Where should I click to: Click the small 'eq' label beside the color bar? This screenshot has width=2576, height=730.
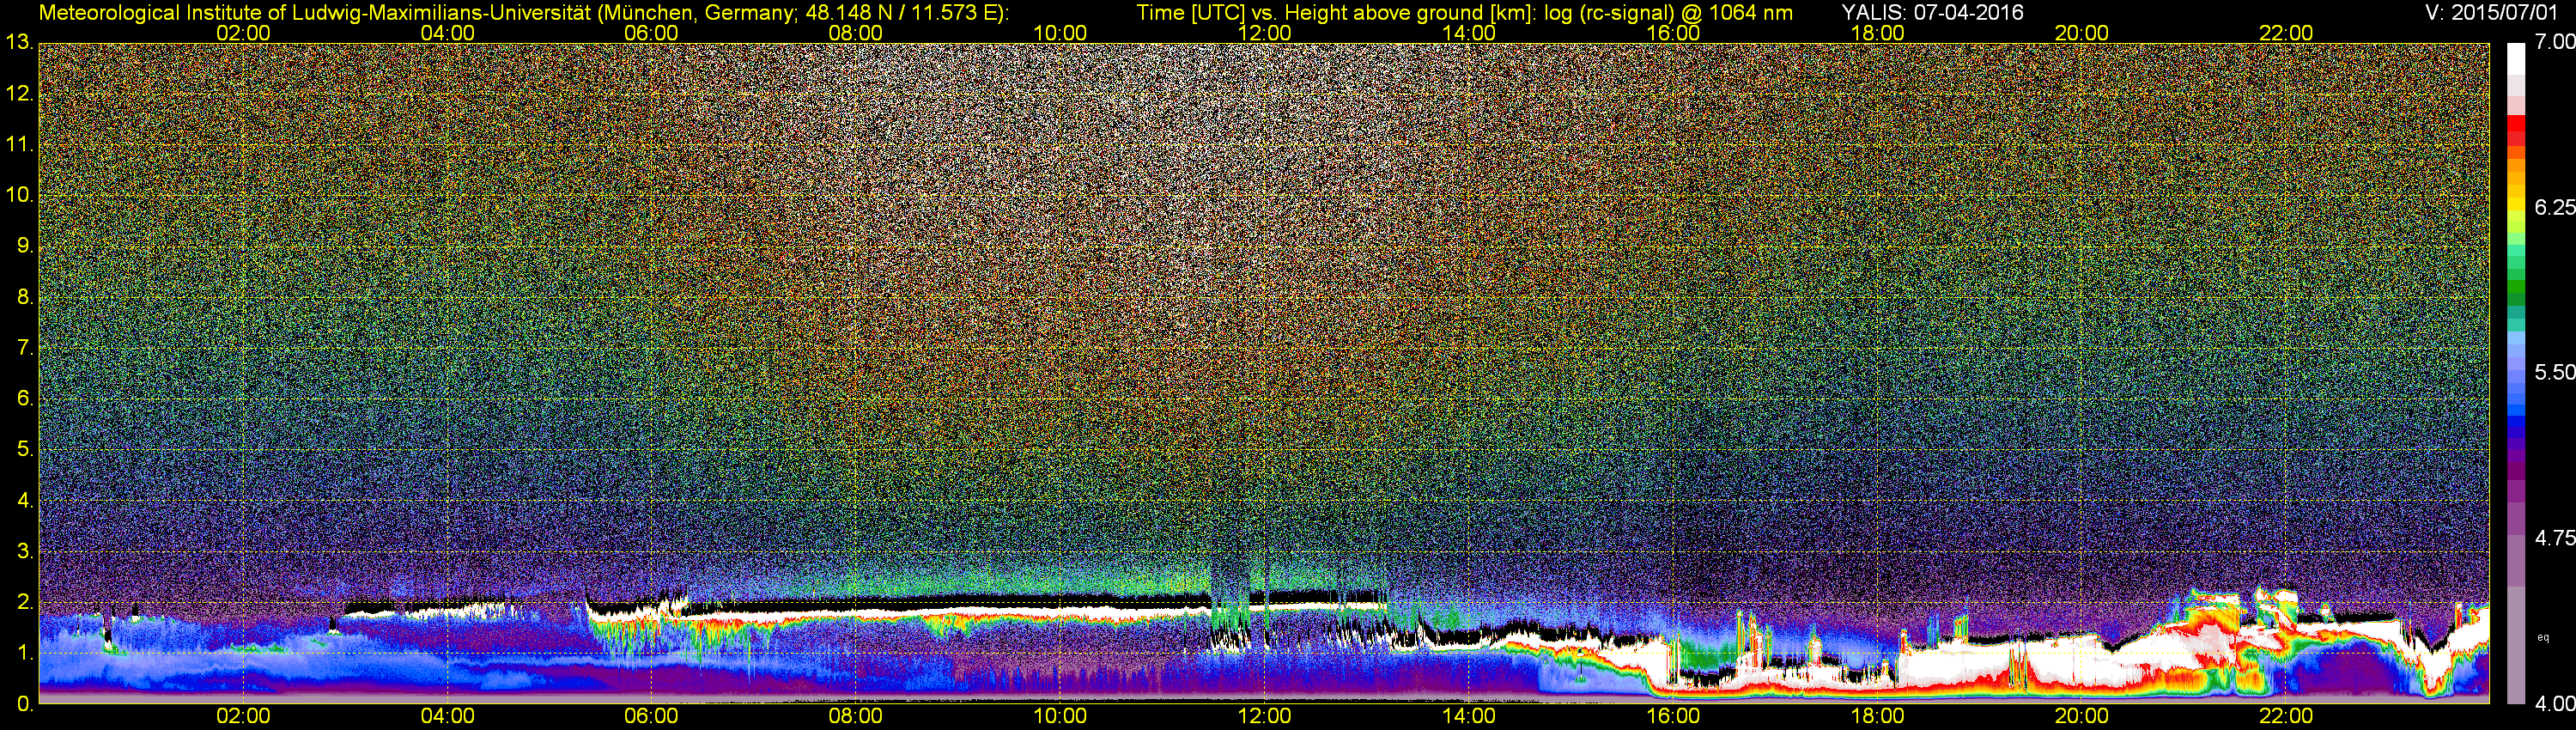pyautogui.click(x=2544, y=637)
